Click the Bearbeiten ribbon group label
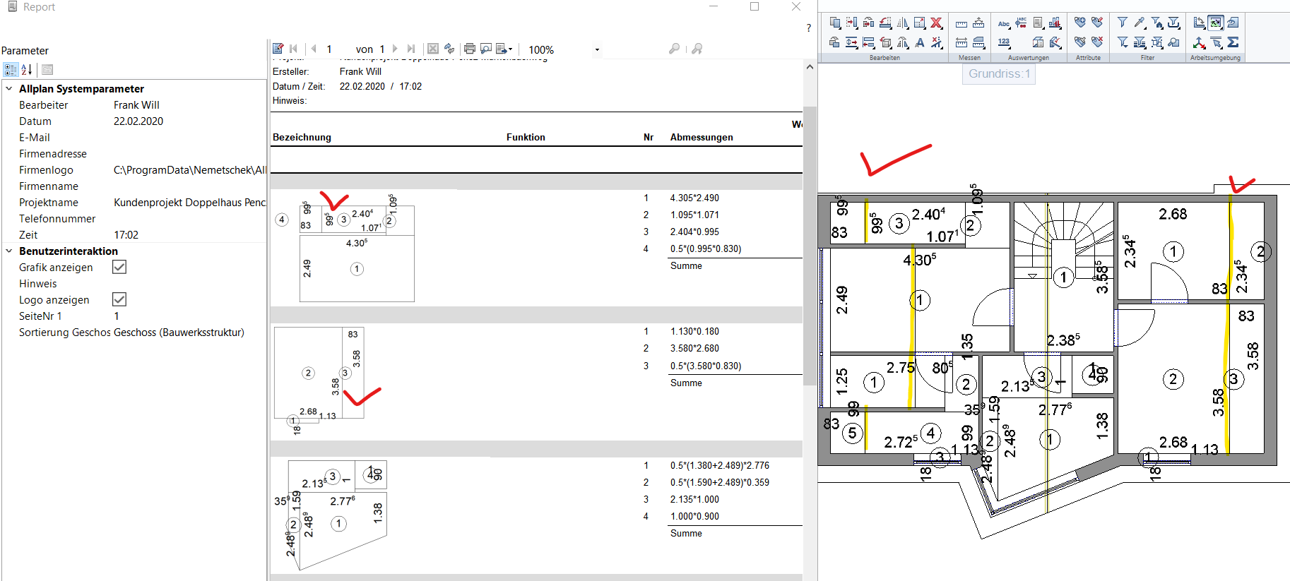Image resolution: width=1290 pixels, height=581 pixels. [x=884, y=58]
